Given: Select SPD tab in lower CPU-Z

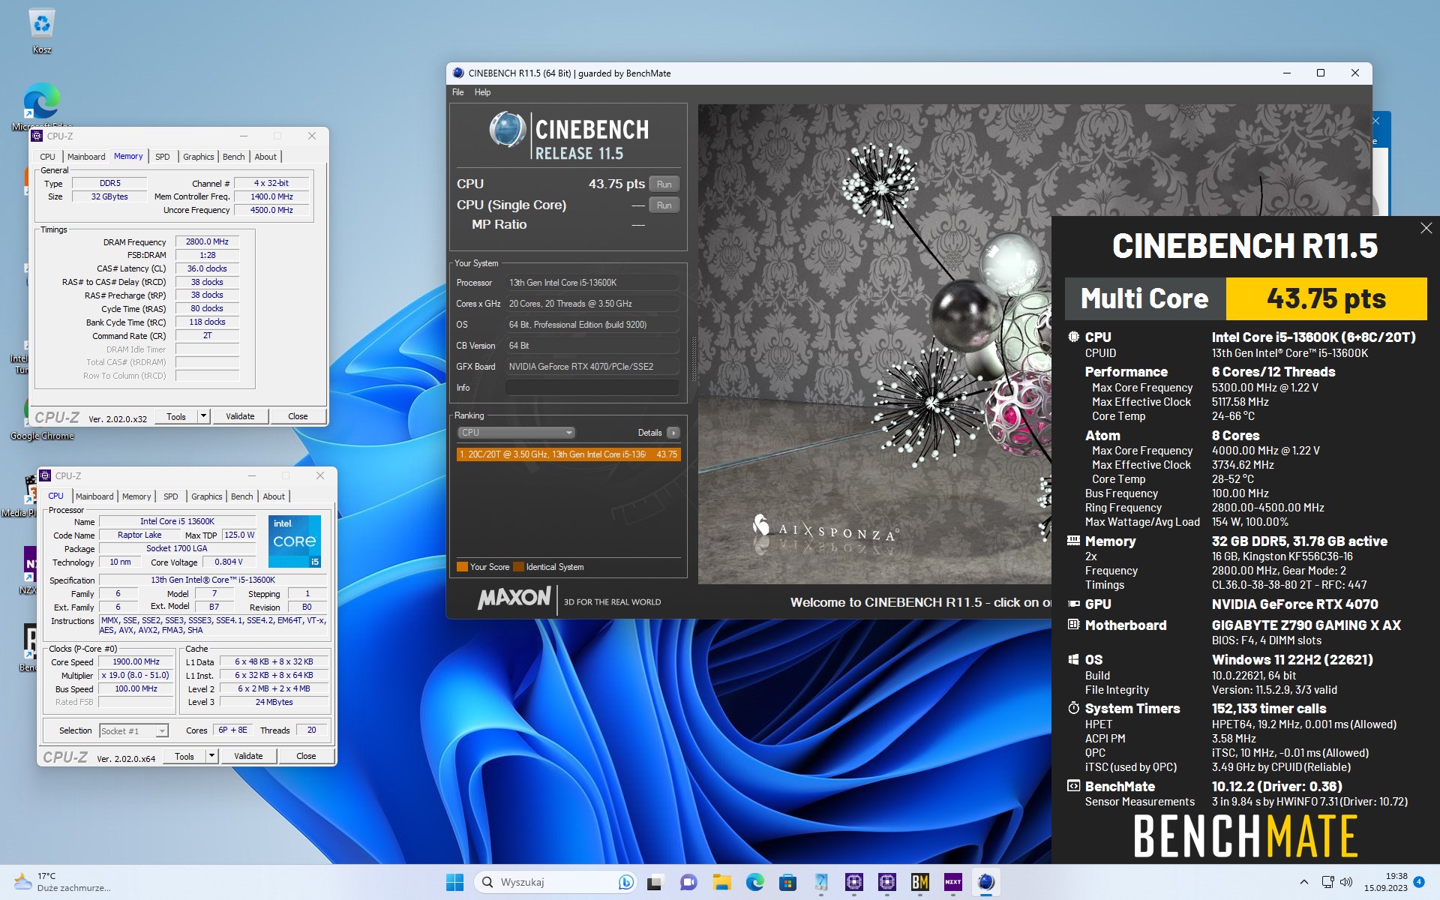Looking at the screenshot, I should (171, 496).
